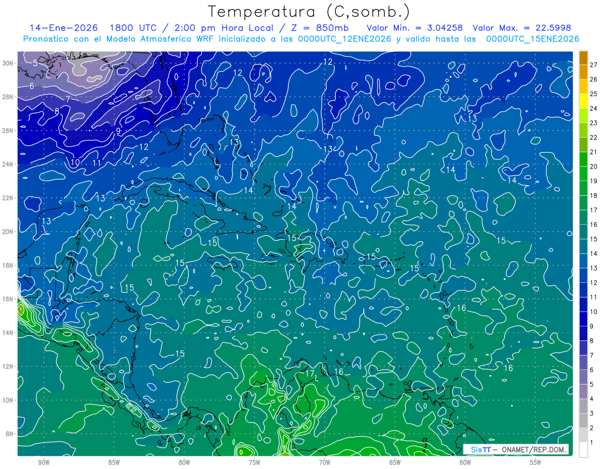Click the "14N" latitude axis label
The image size is (607, 469).
pos(8,333)
